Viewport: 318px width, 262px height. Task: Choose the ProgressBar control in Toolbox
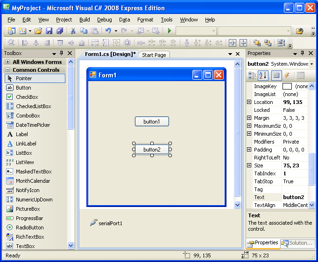(29, 218)
